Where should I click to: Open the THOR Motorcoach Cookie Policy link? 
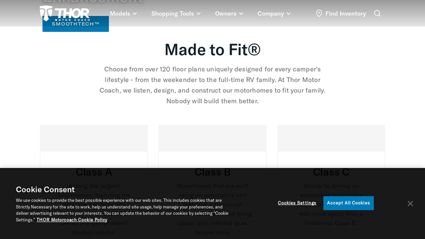[x=72, y=220]
